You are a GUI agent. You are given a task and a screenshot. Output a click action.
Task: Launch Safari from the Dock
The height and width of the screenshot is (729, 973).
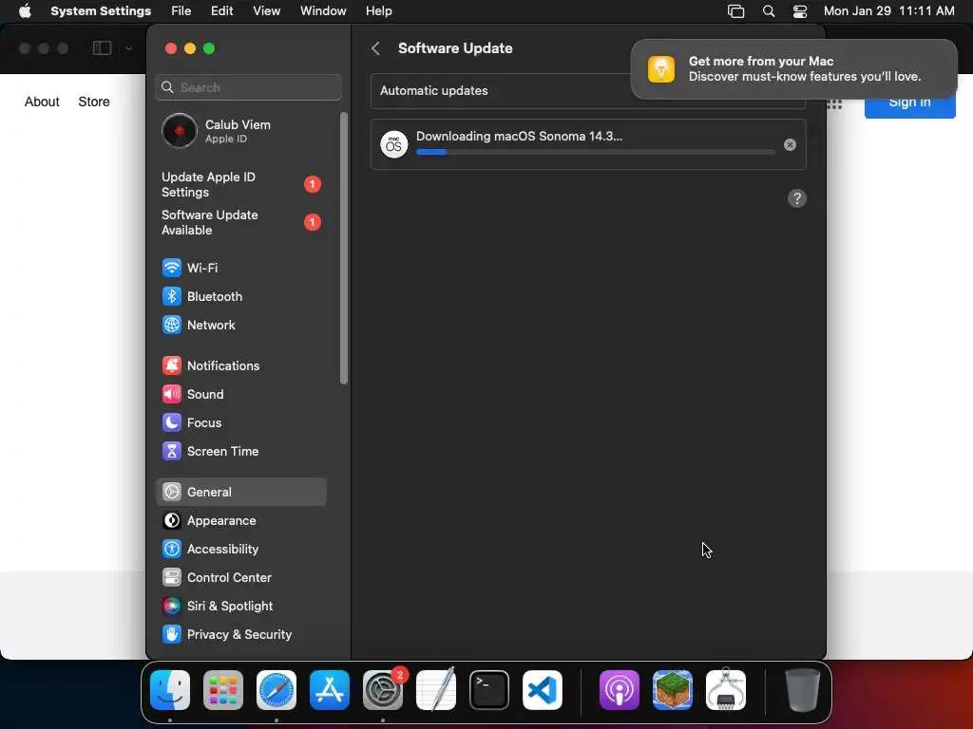(x=277, y=690)
